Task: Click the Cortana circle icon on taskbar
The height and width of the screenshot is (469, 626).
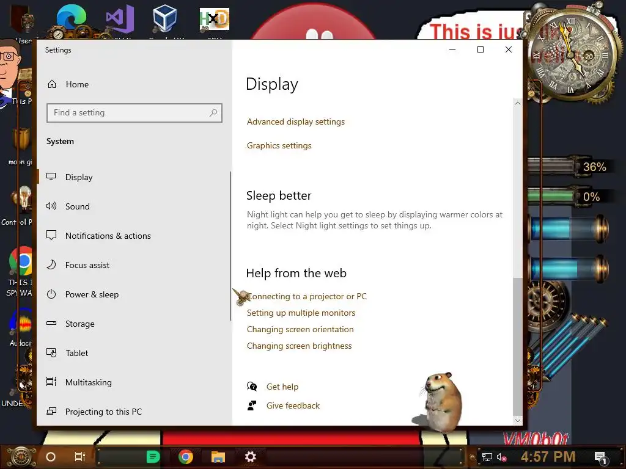Action: [x=51, y=457]
